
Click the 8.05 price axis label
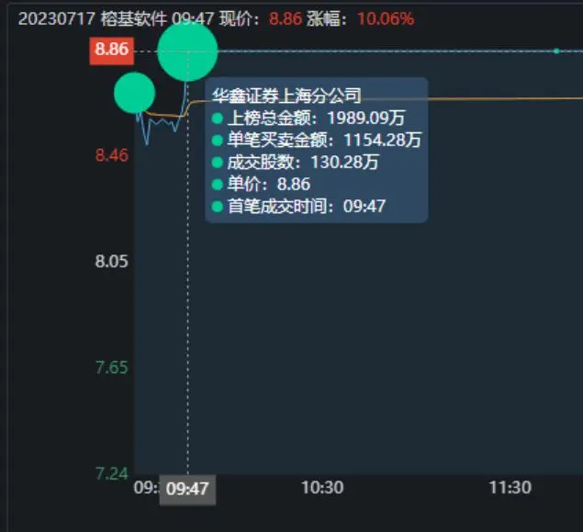(111, 262)
